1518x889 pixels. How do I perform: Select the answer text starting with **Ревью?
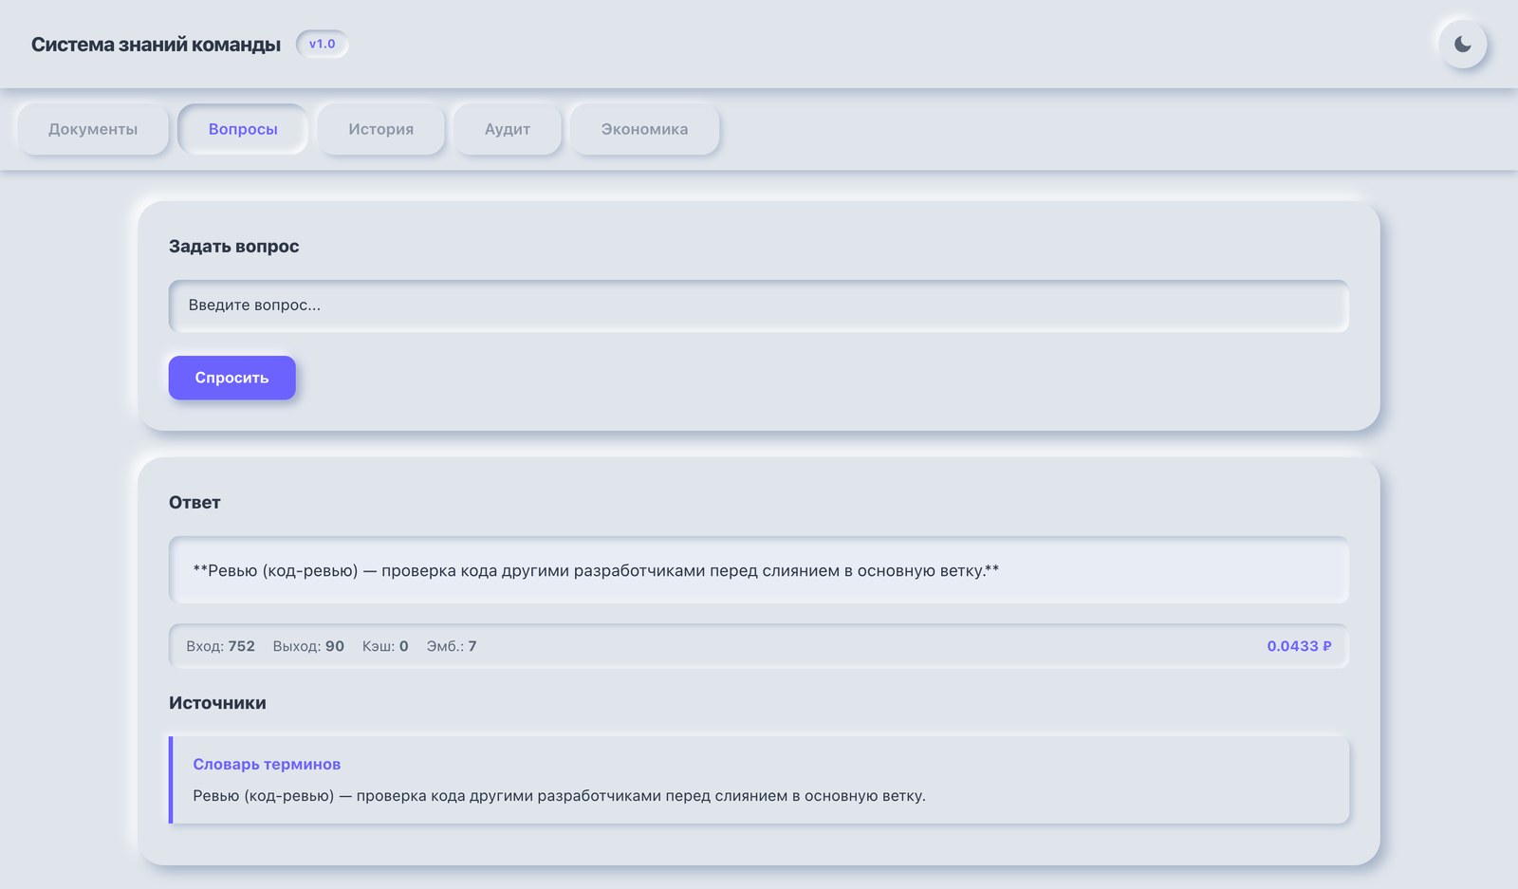[596, 570]
